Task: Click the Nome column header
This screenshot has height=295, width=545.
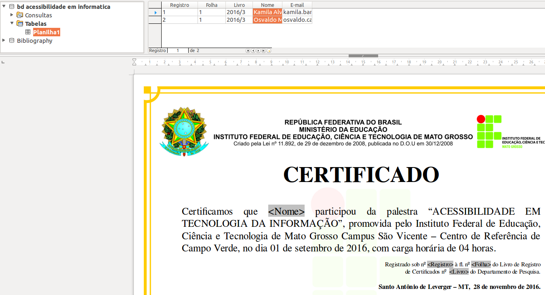Action: click(x=267, y=5)
